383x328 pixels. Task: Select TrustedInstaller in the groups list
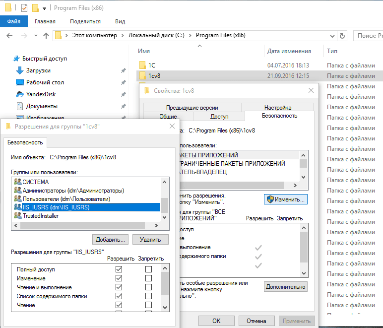[x=40, y=216]
